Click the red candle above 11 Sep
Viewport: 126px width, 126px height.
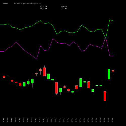77,87
